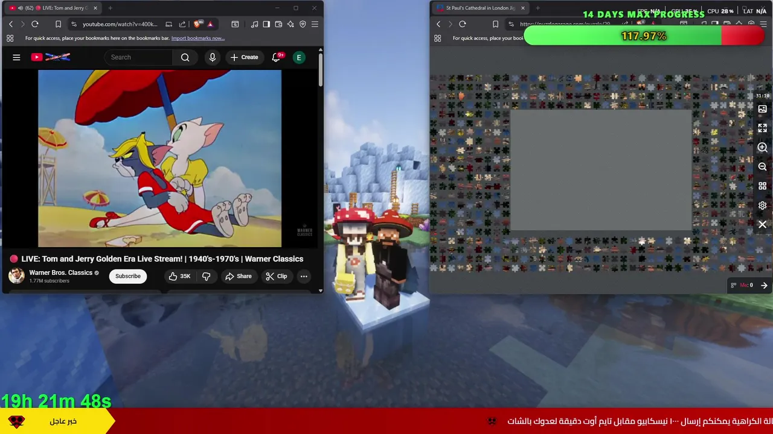The height and width of the screenshot is (434, 773).
Task: Arrange jigsaw pieces with the grid icon
Action: tap(762, 186)
